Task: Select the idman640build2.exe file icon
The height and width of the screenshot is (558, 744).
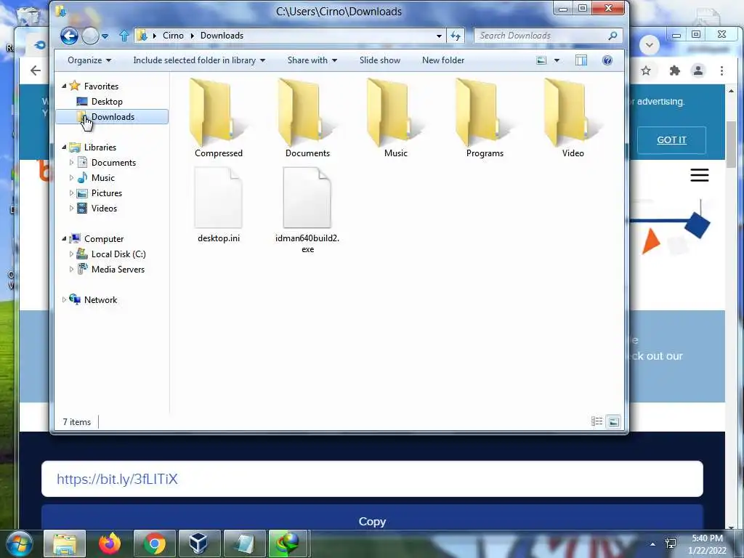Action: [307, 198]
